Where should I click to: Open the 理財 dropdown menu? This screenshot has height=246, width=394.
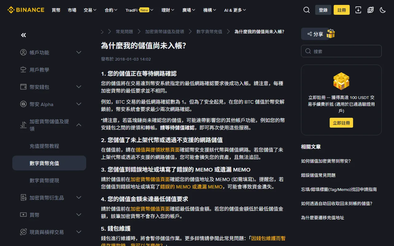[x=168, y=10]
